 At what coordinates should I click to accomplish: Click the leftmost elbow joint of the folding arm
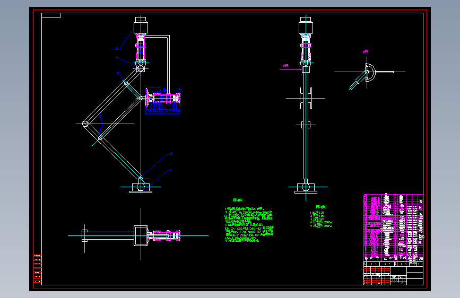[85, 124]
